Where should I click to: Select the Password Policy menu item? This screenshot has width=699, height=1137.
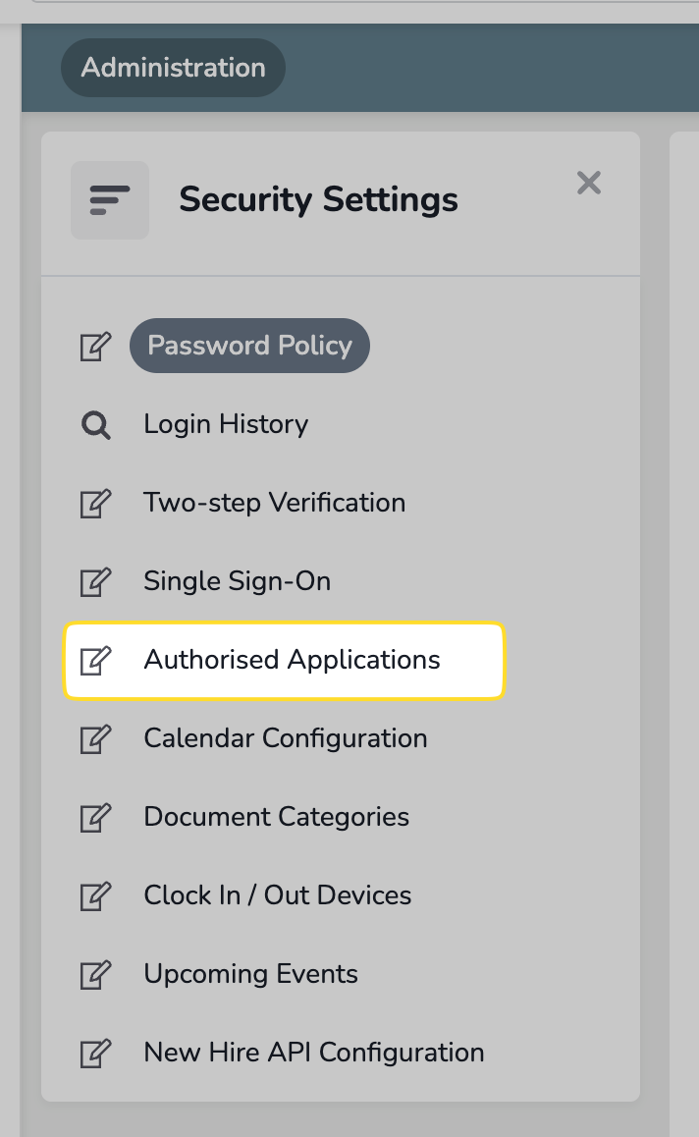click(x=249, y=346)
